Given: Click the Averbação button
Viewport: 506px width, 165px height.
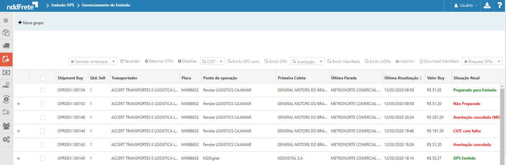Looking at the screenshot, I should coord(304,62).
